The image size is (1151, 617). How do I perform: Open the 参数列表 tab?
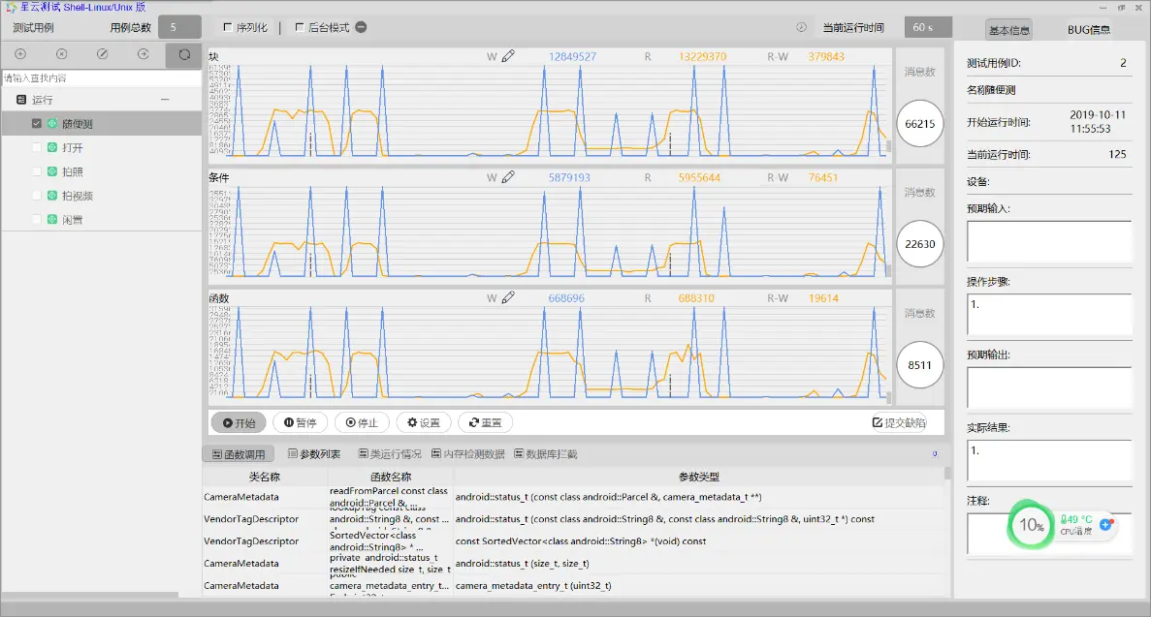314,454
